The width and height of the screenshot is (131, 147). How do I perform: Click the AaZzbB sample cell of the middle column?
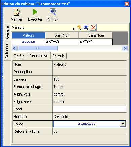62,42
